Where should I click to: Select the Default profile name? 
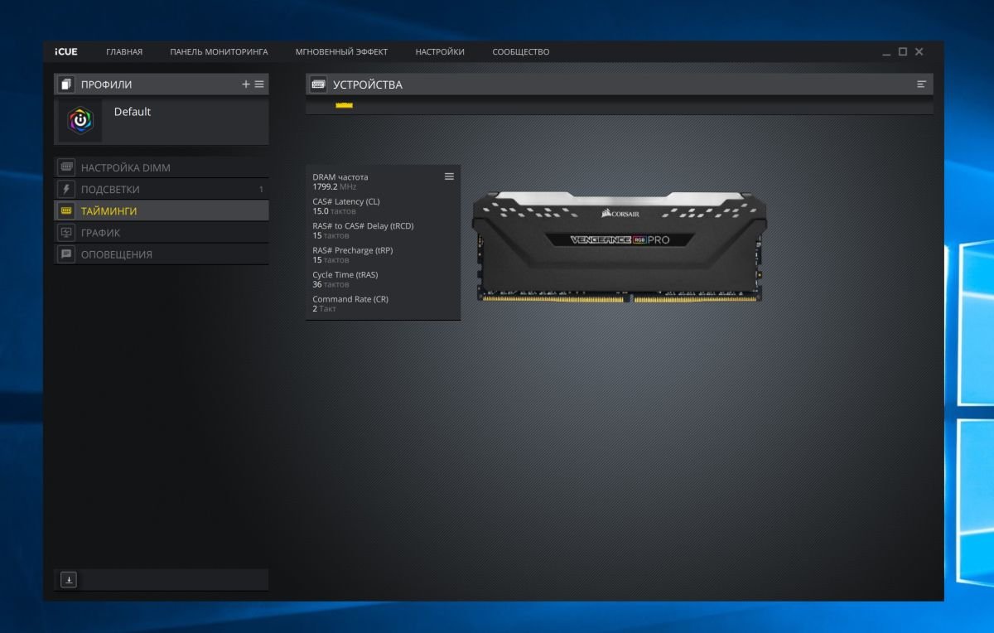pos(133,112)
